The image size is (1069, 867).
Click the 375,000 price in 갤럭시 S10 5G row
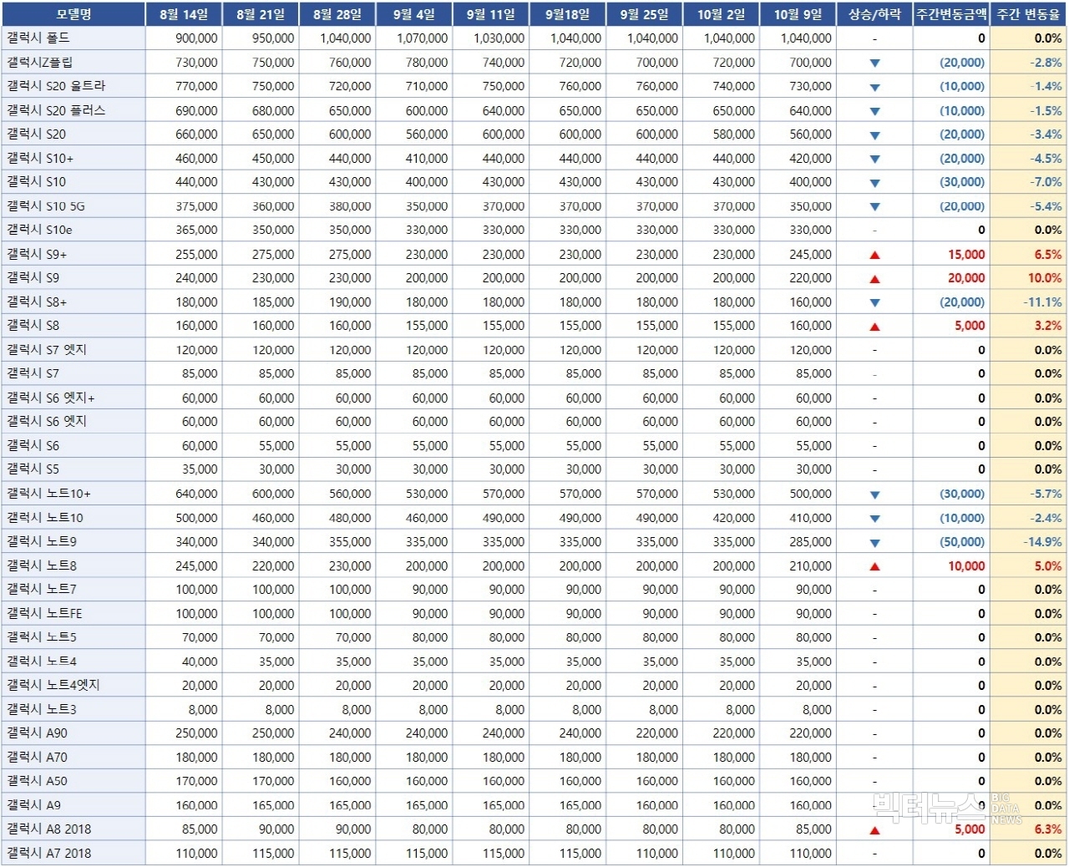197,206
